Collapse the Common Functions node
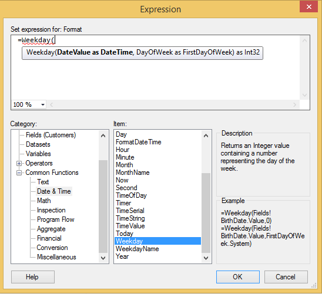Viewport: 322px width, 294px height. pos(19,173)
